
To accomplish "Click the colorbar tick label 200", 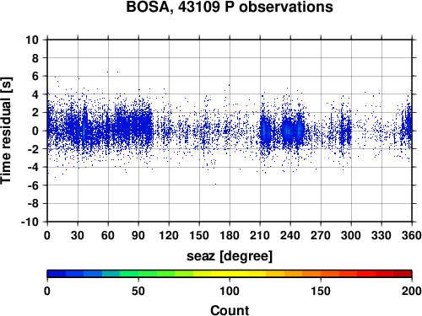I will tap(411, 291).
